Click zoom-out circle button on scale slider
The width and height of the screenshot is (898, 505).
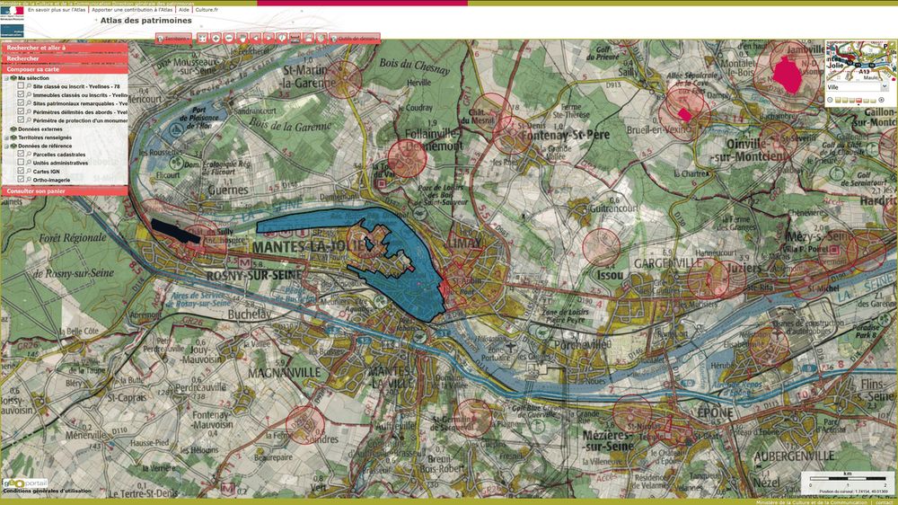point(830,100)
